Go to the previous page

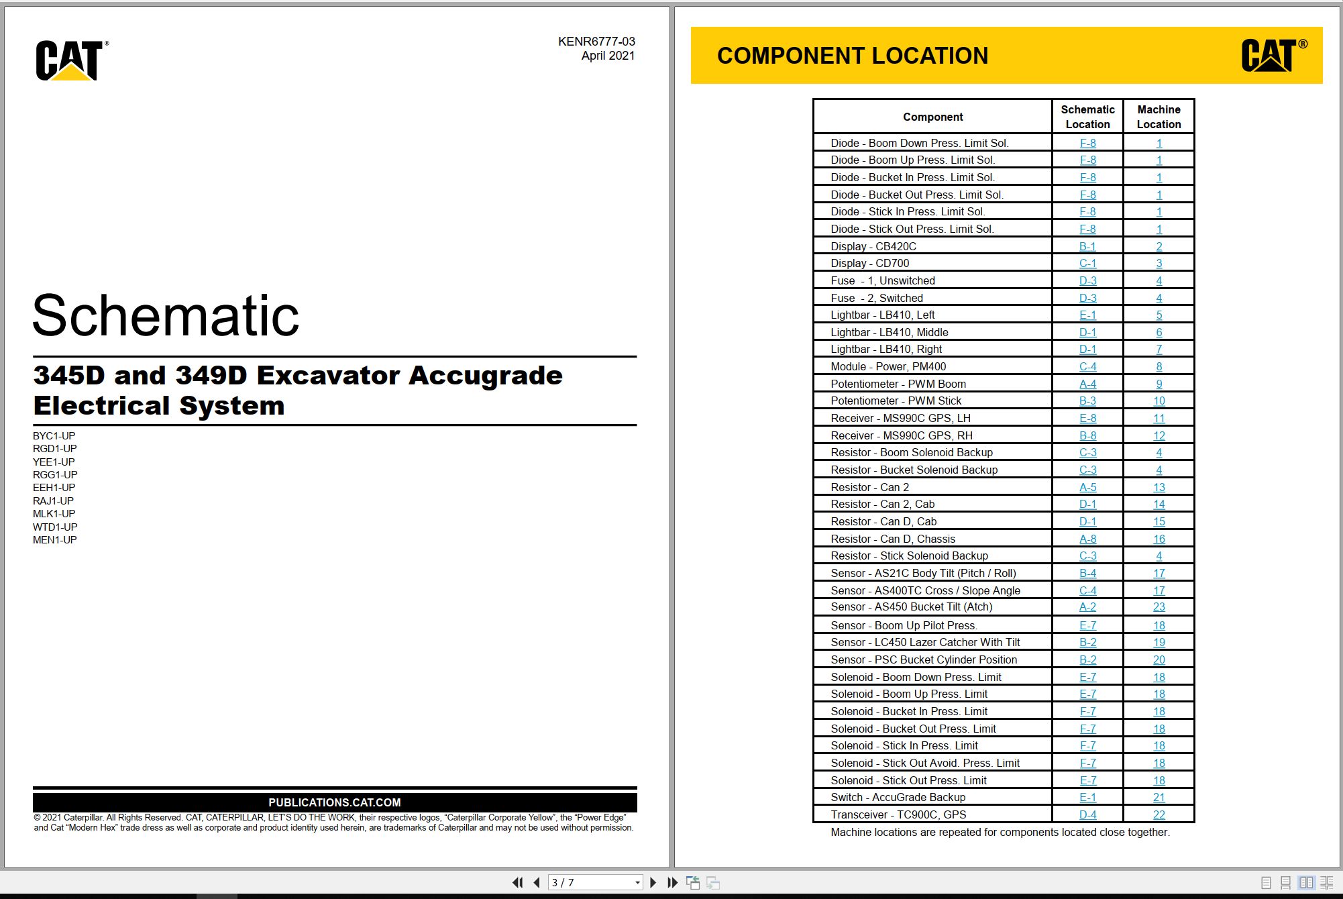point(537,882)
